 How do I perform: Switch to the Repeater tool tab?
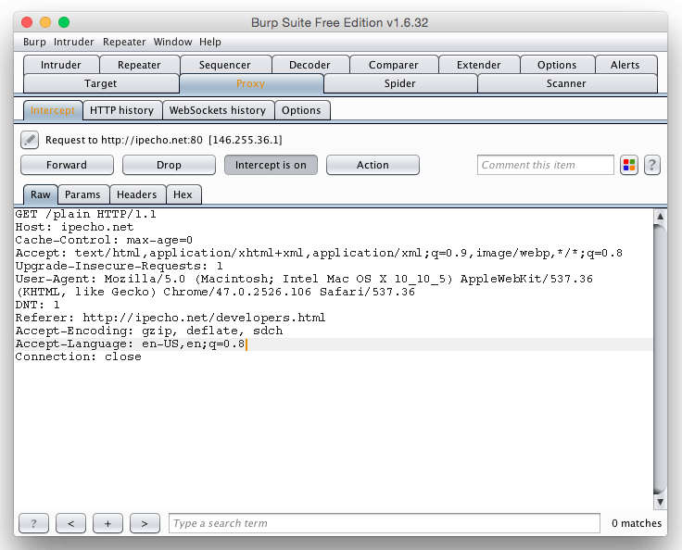139,65
